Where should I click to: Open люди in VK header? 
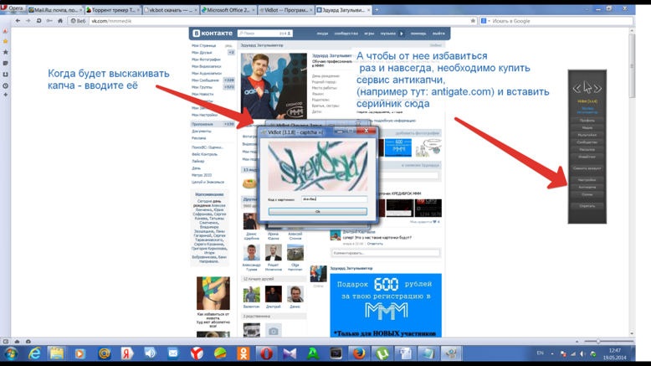(x=322, y=34)
